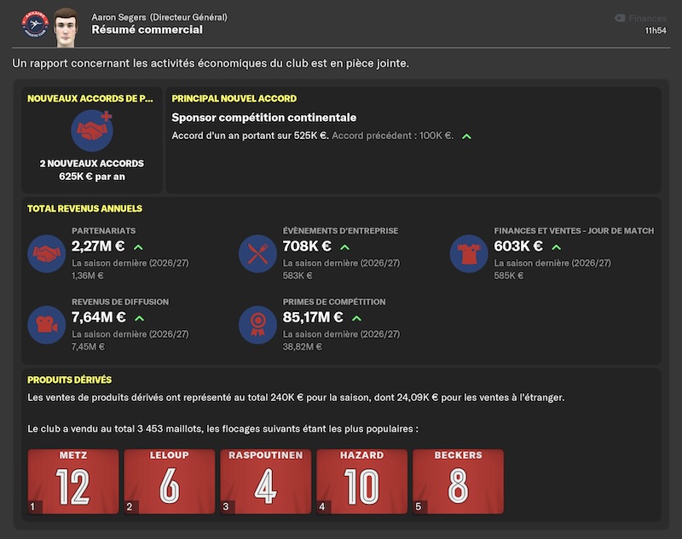The height and width of the screenshot is (539, 682).
Task: Click 'Accord d'un an portant sur 525K €'
Action: 250,136
